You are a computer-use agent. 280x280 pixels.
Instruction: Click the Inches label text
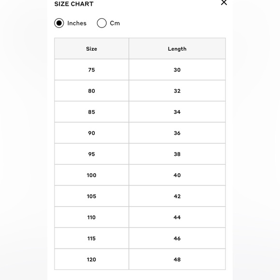tap(77, 23)
